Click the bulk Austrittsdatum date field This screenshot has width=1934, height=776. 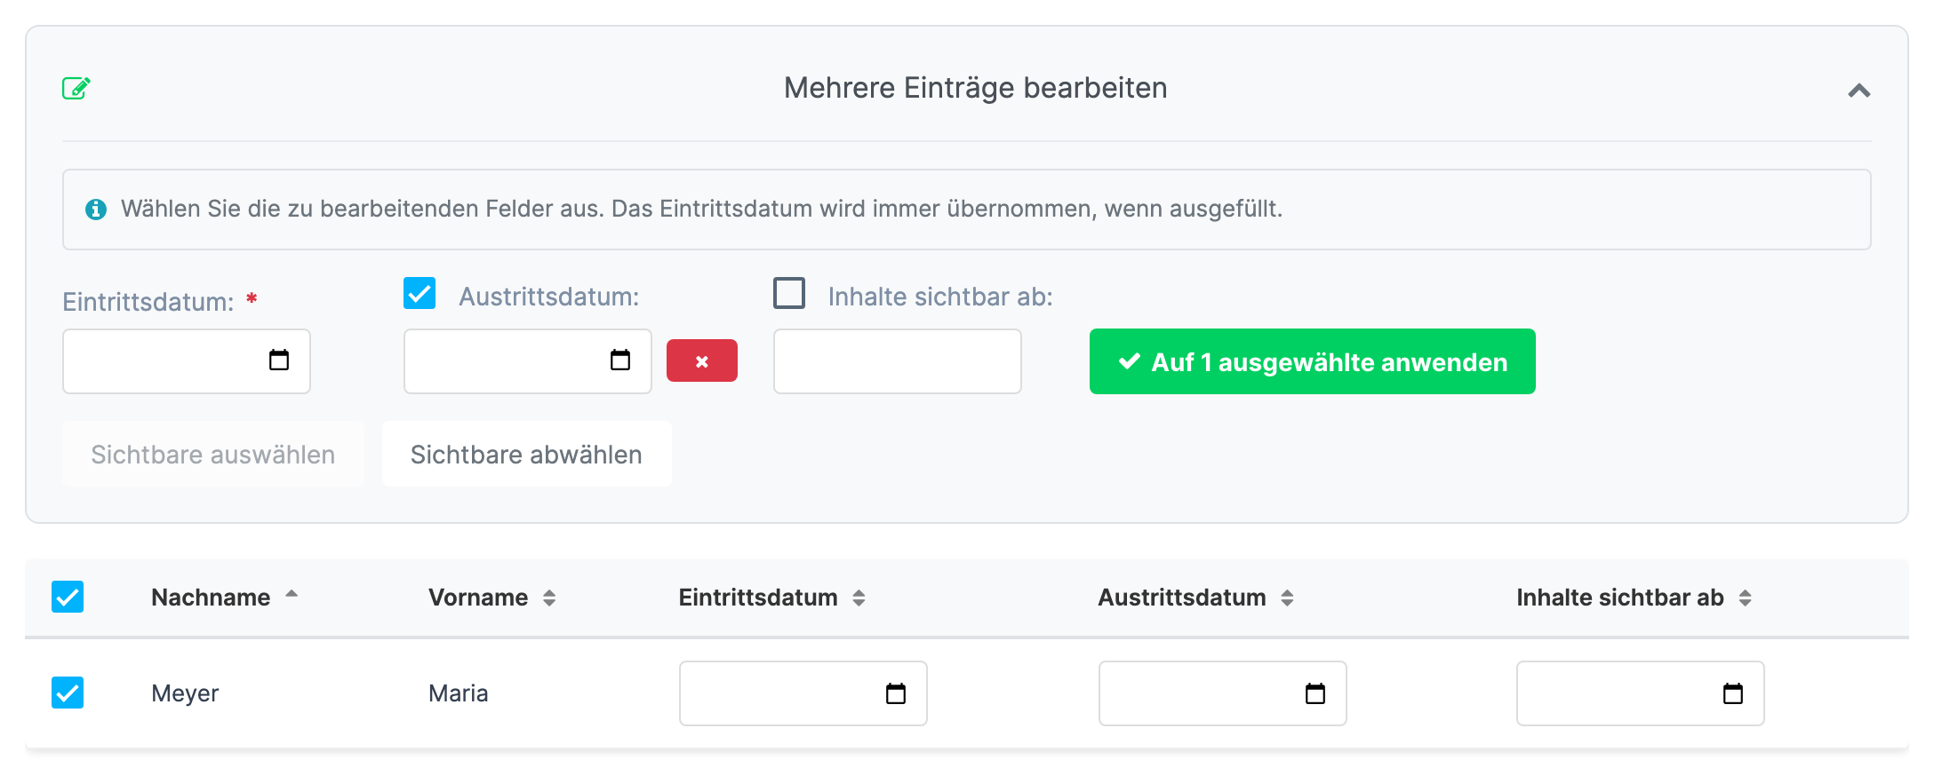tap(528, 361)
